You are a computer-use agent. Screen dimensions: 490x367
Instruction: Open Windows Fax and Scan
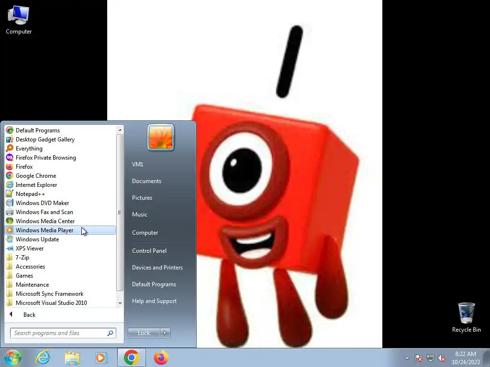(60, 212)
